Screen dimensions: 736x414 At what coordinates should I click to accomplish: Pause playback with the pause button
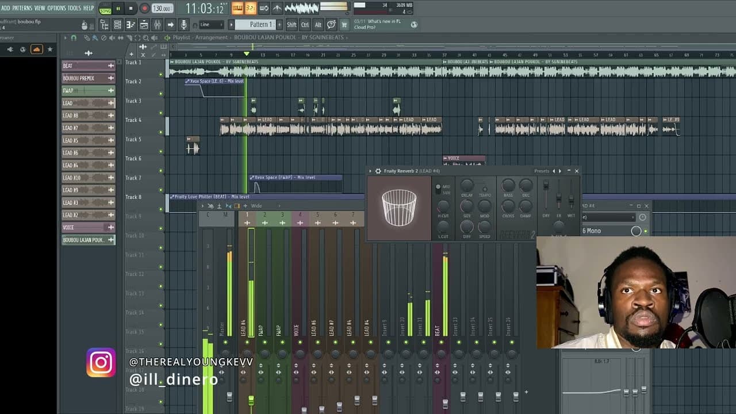coord(118,9)
